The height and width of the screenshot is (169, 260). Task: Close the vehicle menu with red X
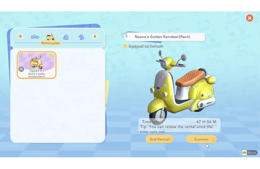coord(250,18)
